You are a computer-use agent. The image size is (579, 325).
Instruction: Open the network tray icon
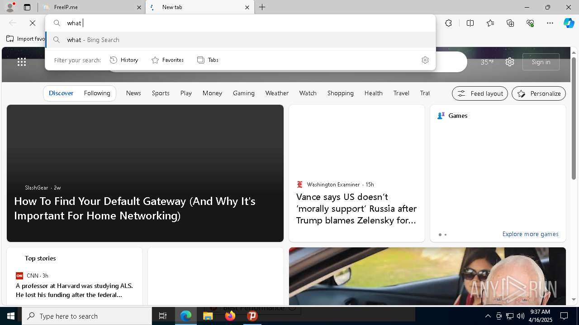click(509, 316)
